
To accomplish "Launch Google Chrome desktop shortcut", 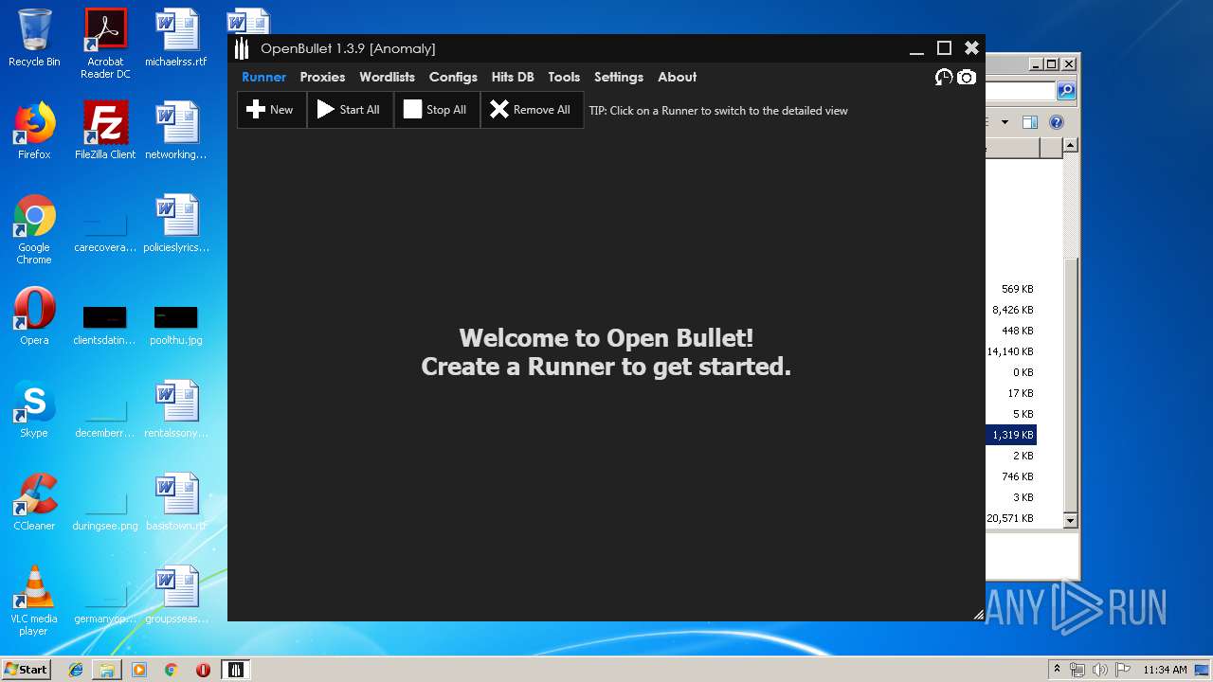I will pyautogui.click(x=34, y=229).
